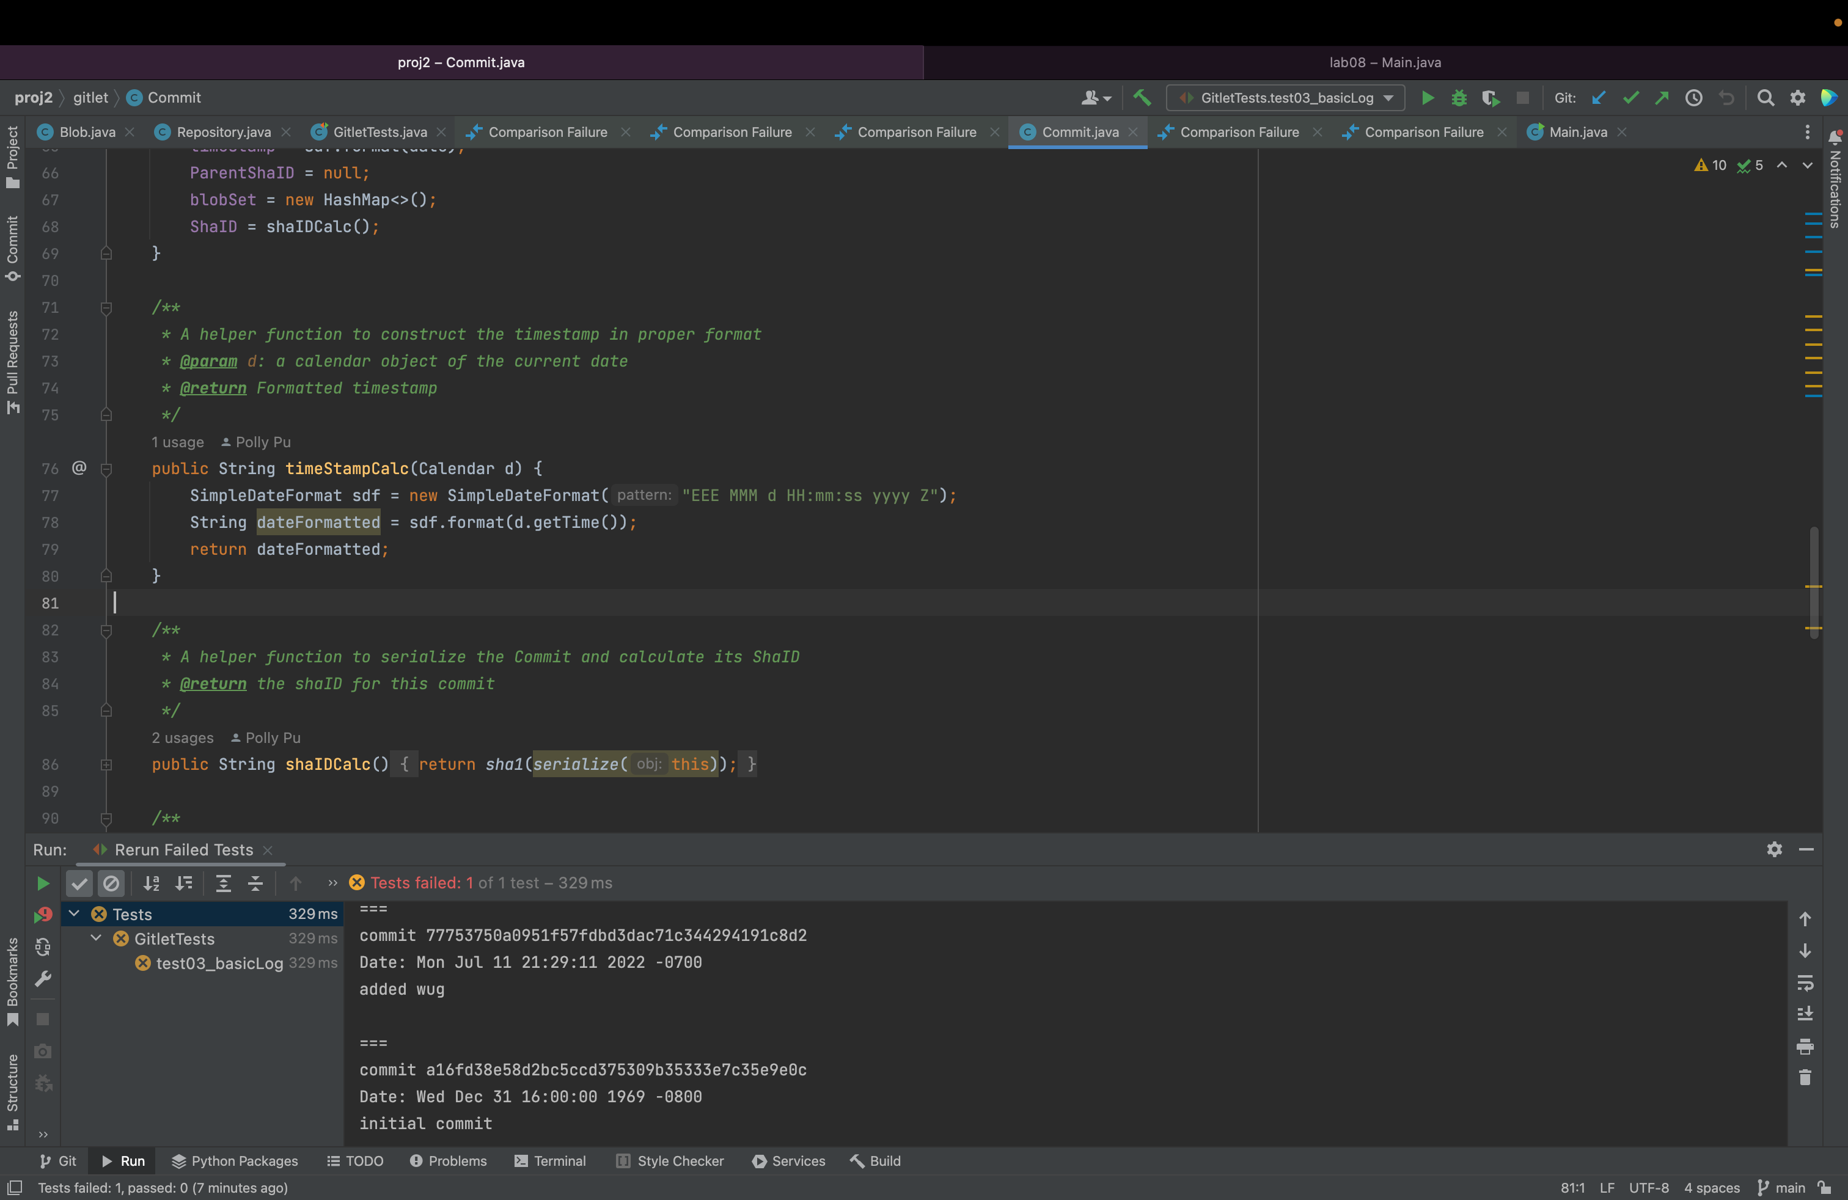Clear run output with trash icon
The height and width of the screenshot is (1200, 1848).
(x=1805, y=1077)
